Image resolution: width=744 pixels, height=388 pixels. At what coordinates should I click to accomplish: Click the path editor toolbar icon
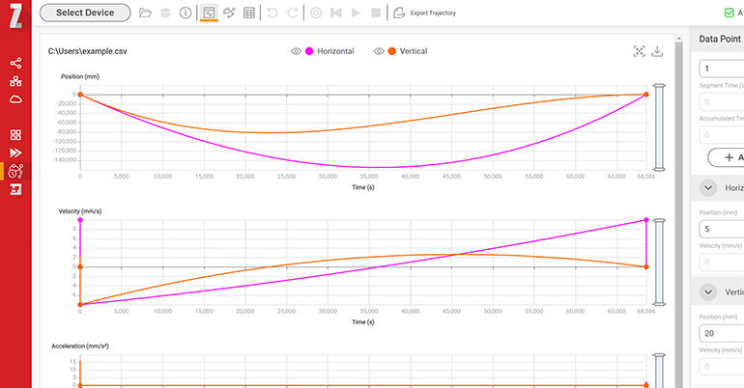(229, 14)
